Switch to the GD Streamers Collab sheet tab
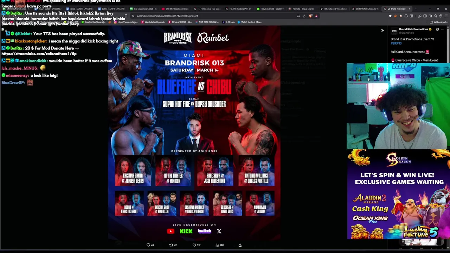This screenshot has width=450, height=253. click(143, 9)
